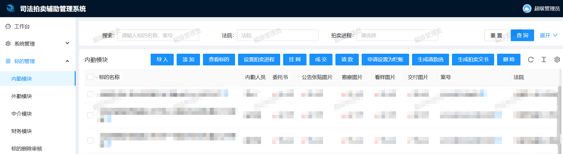Viewport: 563px width, 154px height.
Task: Click the 法院 column header in table
Action: pyautogui.click(x=519, y=77)
